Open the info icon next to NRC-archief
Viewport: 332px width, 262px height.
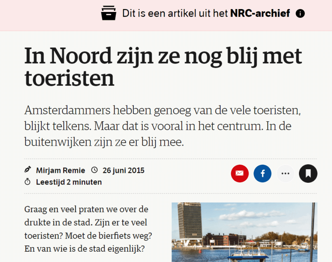[x=300, y=13]
